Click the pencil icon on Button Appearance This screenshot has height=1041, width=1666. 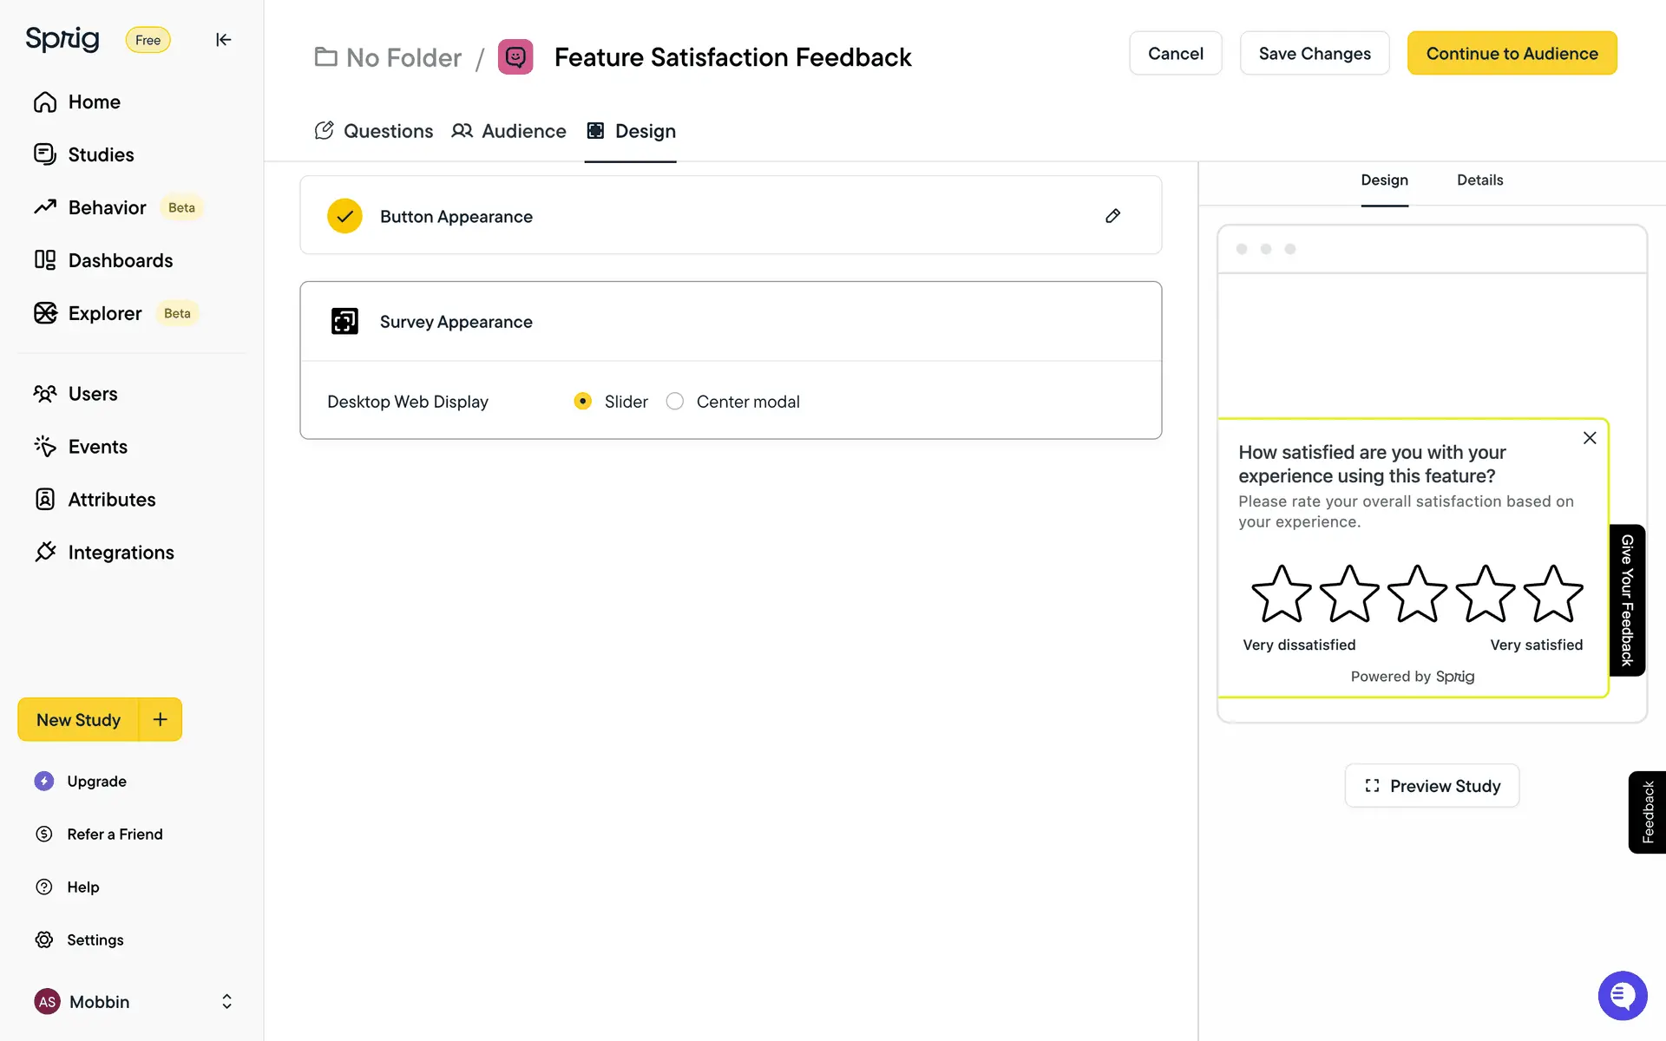pyautogui.click(x=1112, y=216)
